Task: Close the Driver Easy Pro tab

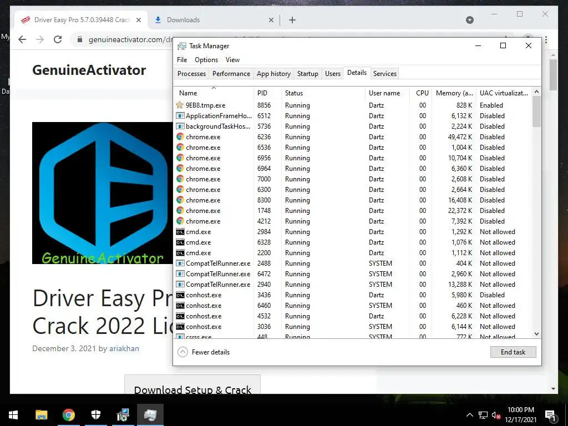Action: click(138, 20)
